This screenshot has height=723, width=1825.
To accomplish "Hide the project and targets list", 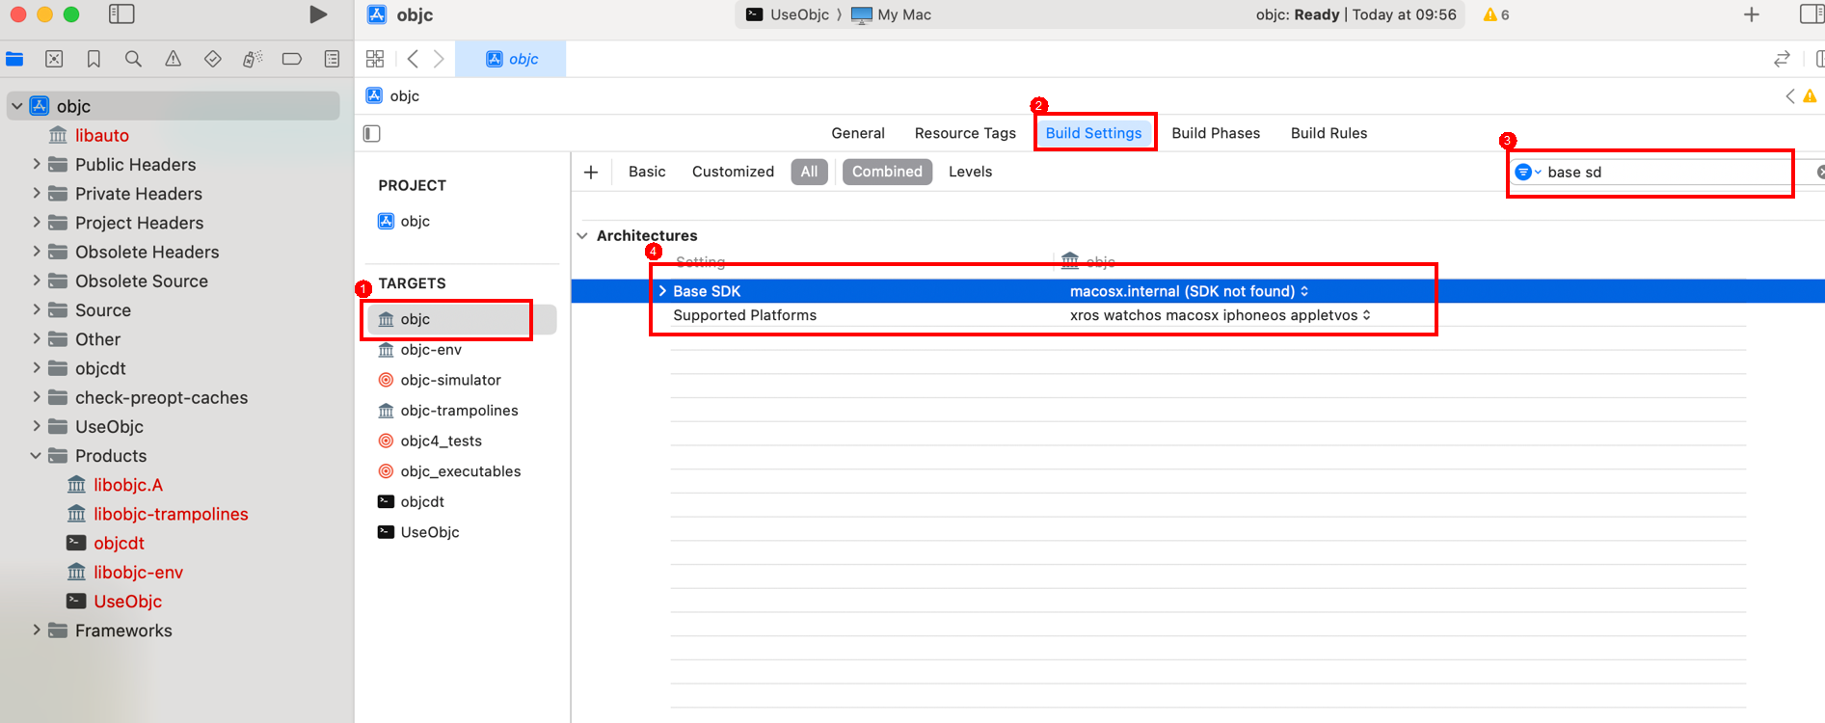I will [372, 133].
